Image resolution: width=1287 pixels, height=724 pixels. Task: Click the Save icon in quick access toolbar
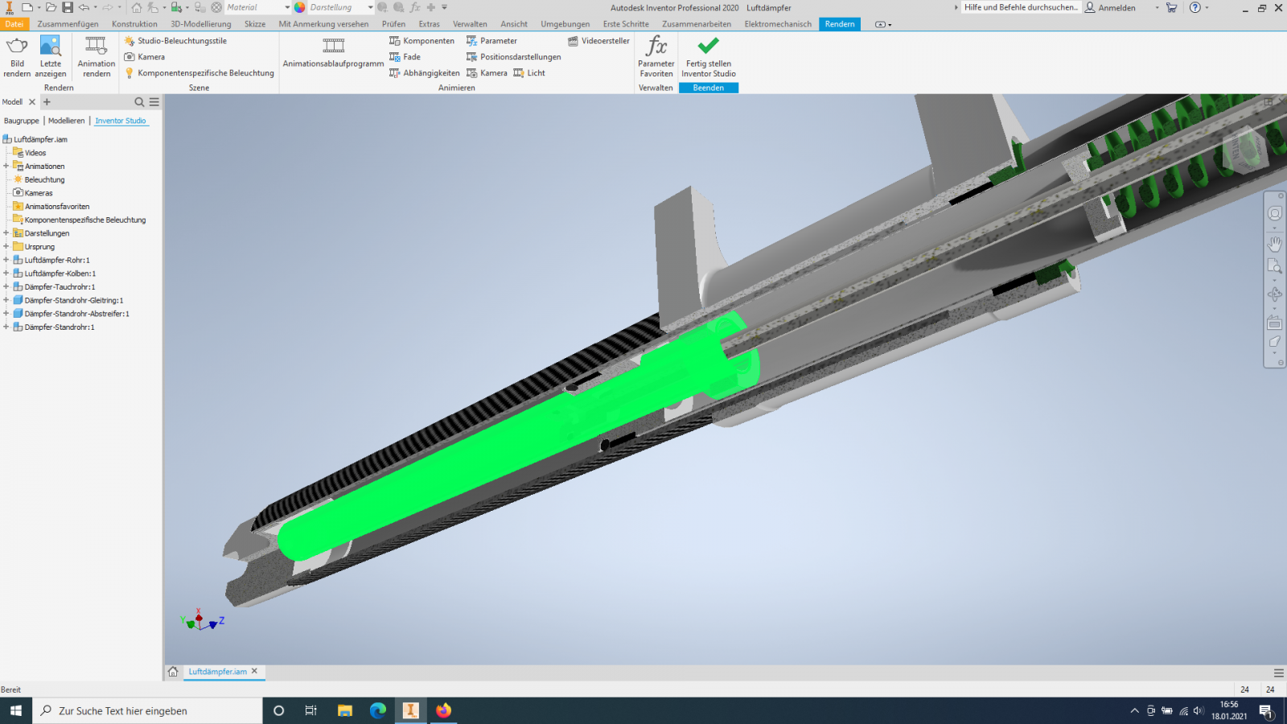pyautogui.click(x=68, y=7)
